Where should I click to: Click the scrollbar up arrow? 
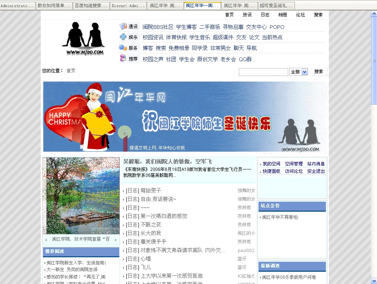pyautogui.click(x=374, y=14)
